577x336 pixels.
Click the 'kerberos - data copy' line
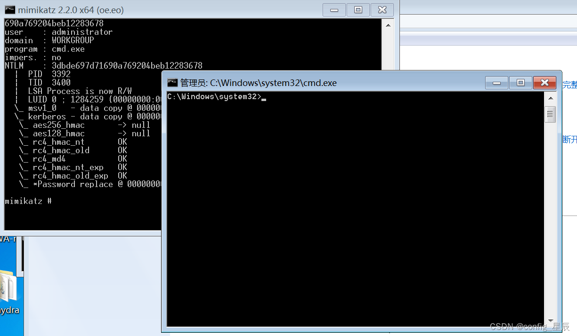88,117
